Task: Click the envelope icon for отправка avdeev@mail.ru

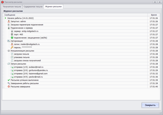Action: 12,67
